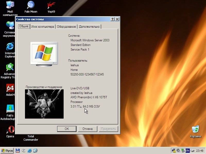Click the network warning tray icon
206x154 pixels.
click(174, 151)
